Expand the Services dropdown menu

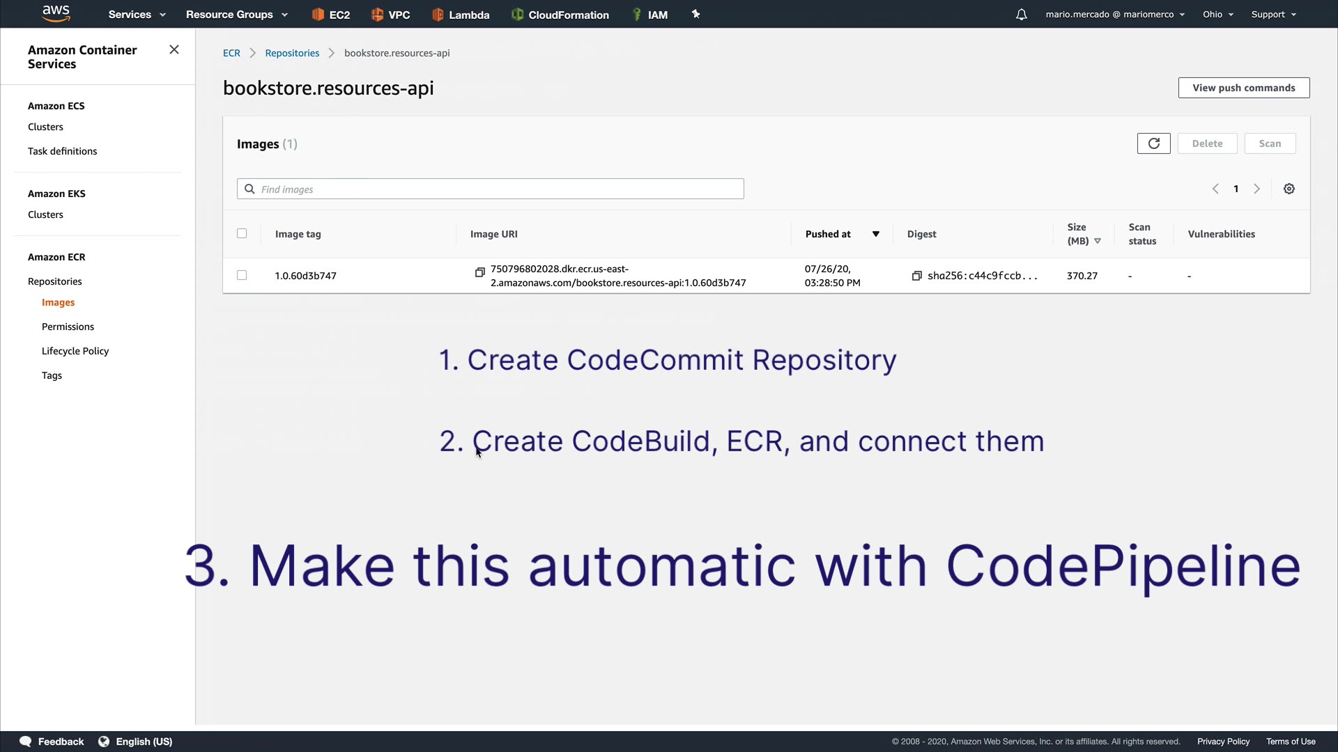click(137, 15)
